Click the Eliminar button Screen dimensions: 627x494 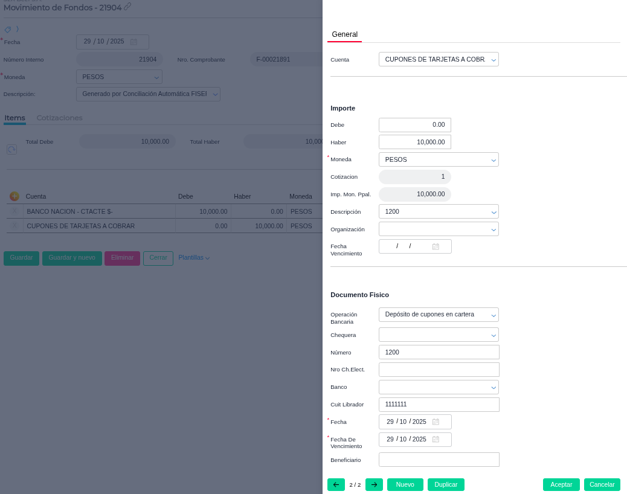(123, 258)
